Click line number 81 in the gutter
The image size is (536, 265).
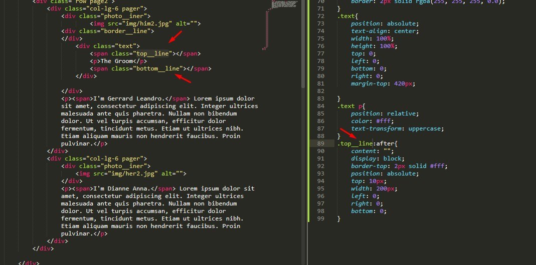click(x=320, y=83)
